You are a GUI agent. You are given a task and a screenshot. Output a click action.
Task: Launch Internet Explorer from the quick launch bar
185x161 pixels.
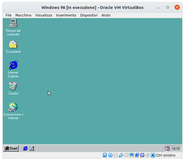tap(26, 148)
